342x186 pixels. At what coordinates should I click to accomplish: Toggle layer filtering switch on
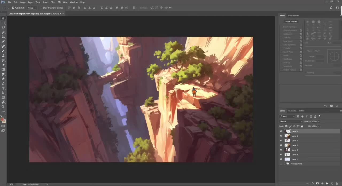tap(320, 116)
